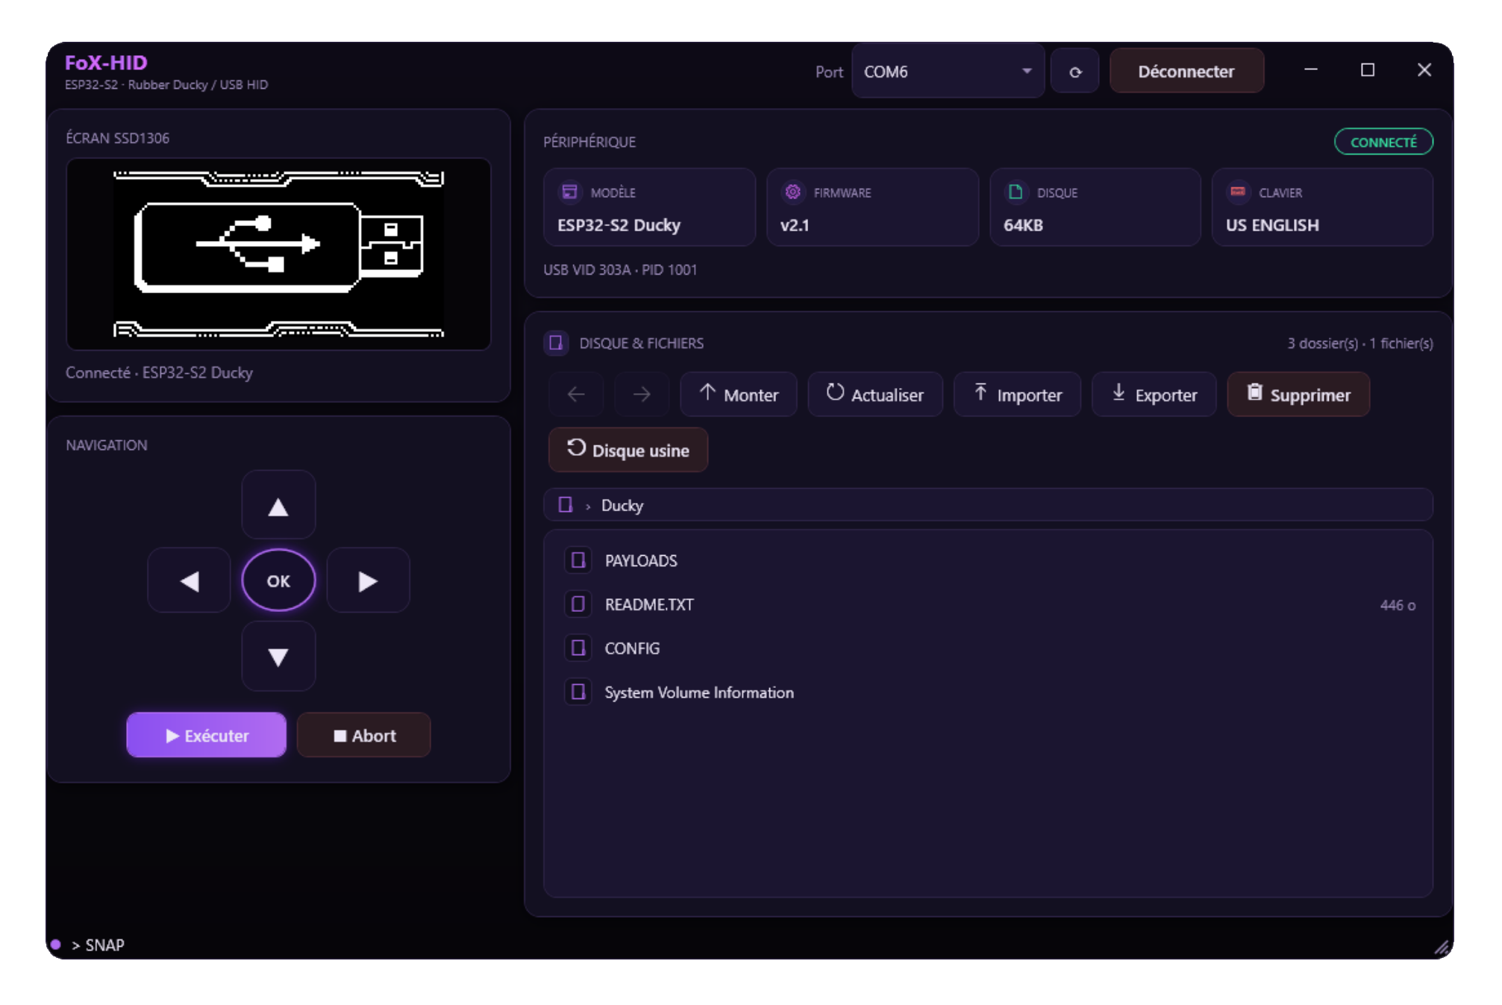Viewport: 1502px width, 1005px height.
Task: Click the Supprimer delete button
Action: point(1298,394)
